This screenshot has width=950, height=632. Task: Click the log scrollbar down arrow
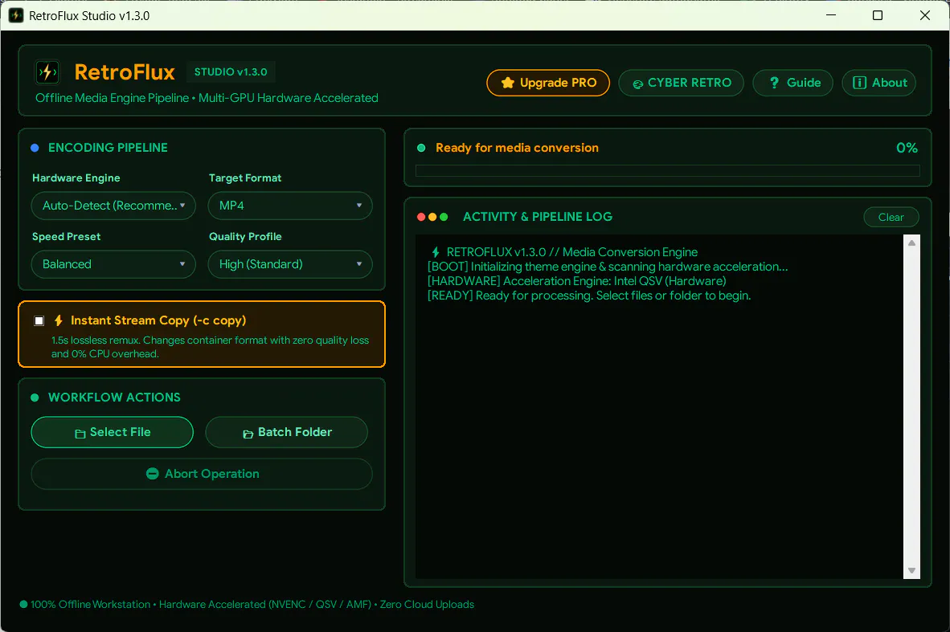912,571
